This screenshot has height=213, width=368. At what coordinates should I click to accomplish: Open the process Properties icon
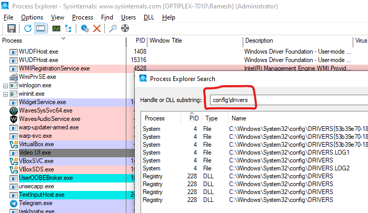coord(85,28)
